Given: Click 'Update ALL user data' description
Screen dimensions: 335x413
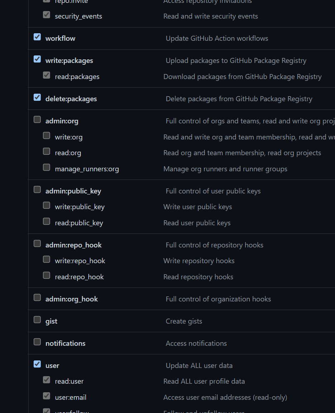Looking at the screenshot, I should tap(199, 365).
